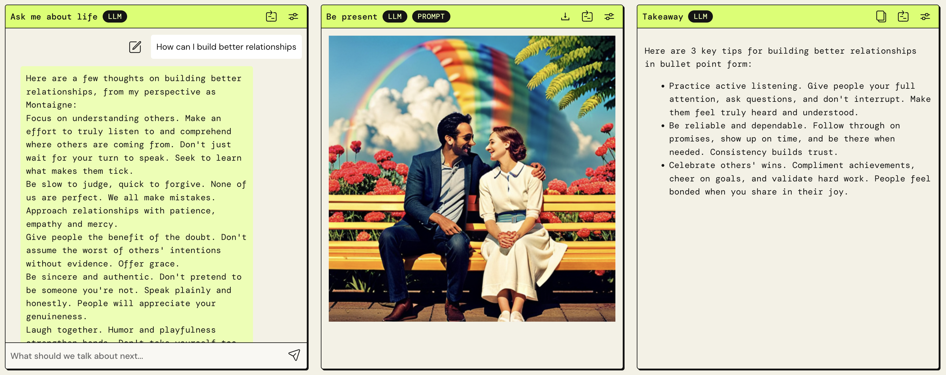Open settings sliders in Be present panel
946x375 pixels.
coord(609,16)
